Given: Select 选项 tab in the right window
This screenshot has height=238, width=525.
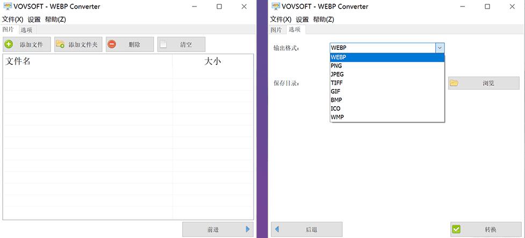Looking at the screenshot, I should tap(295, 29).
